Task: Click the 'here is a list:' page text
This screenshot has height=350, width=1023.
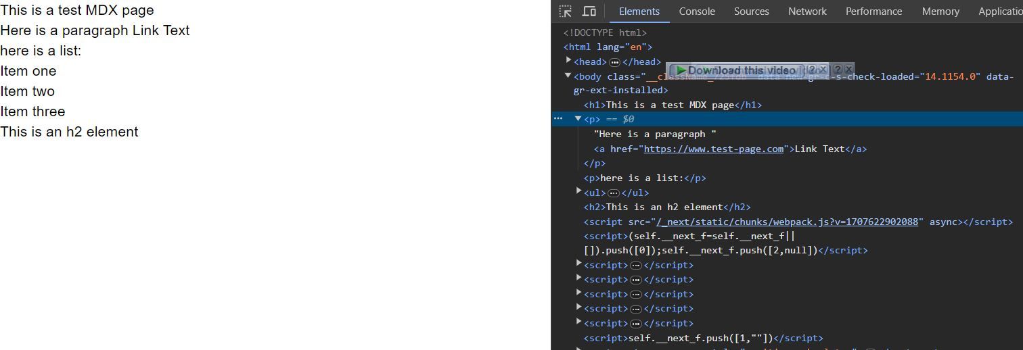Action: [x=41, y=51]
